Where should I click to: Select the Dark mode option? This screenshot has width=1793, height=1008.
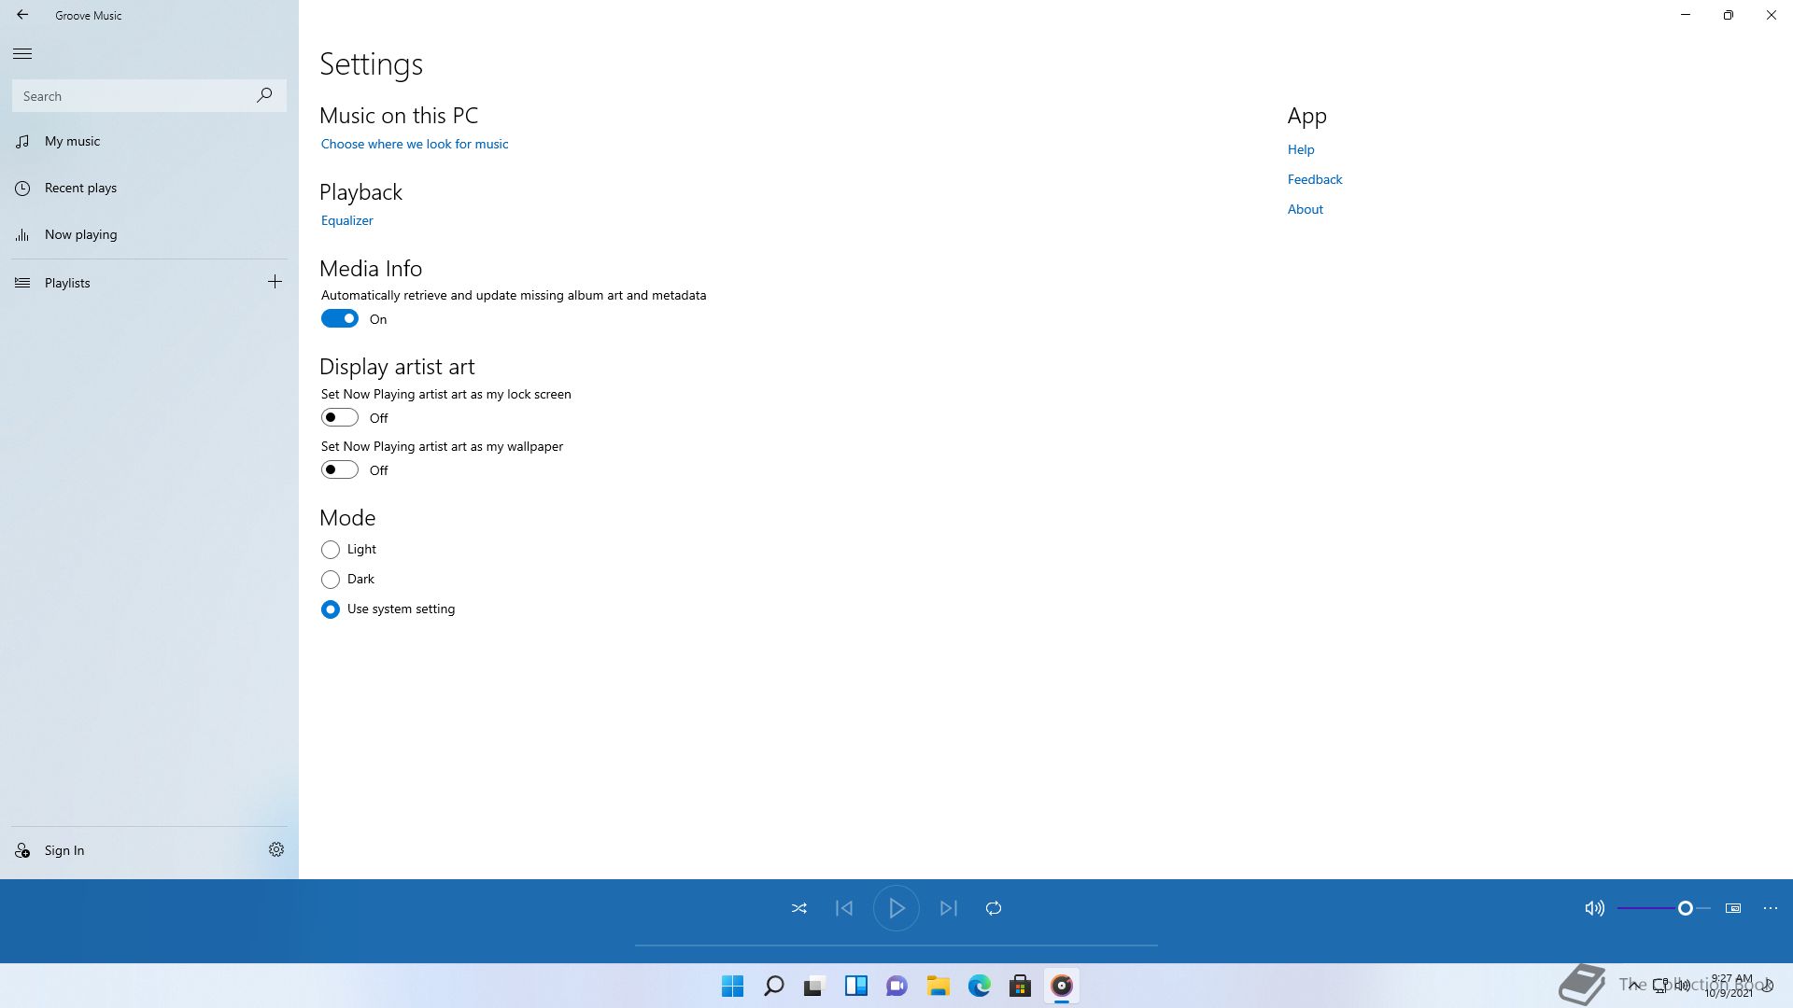tap(330, 580)
